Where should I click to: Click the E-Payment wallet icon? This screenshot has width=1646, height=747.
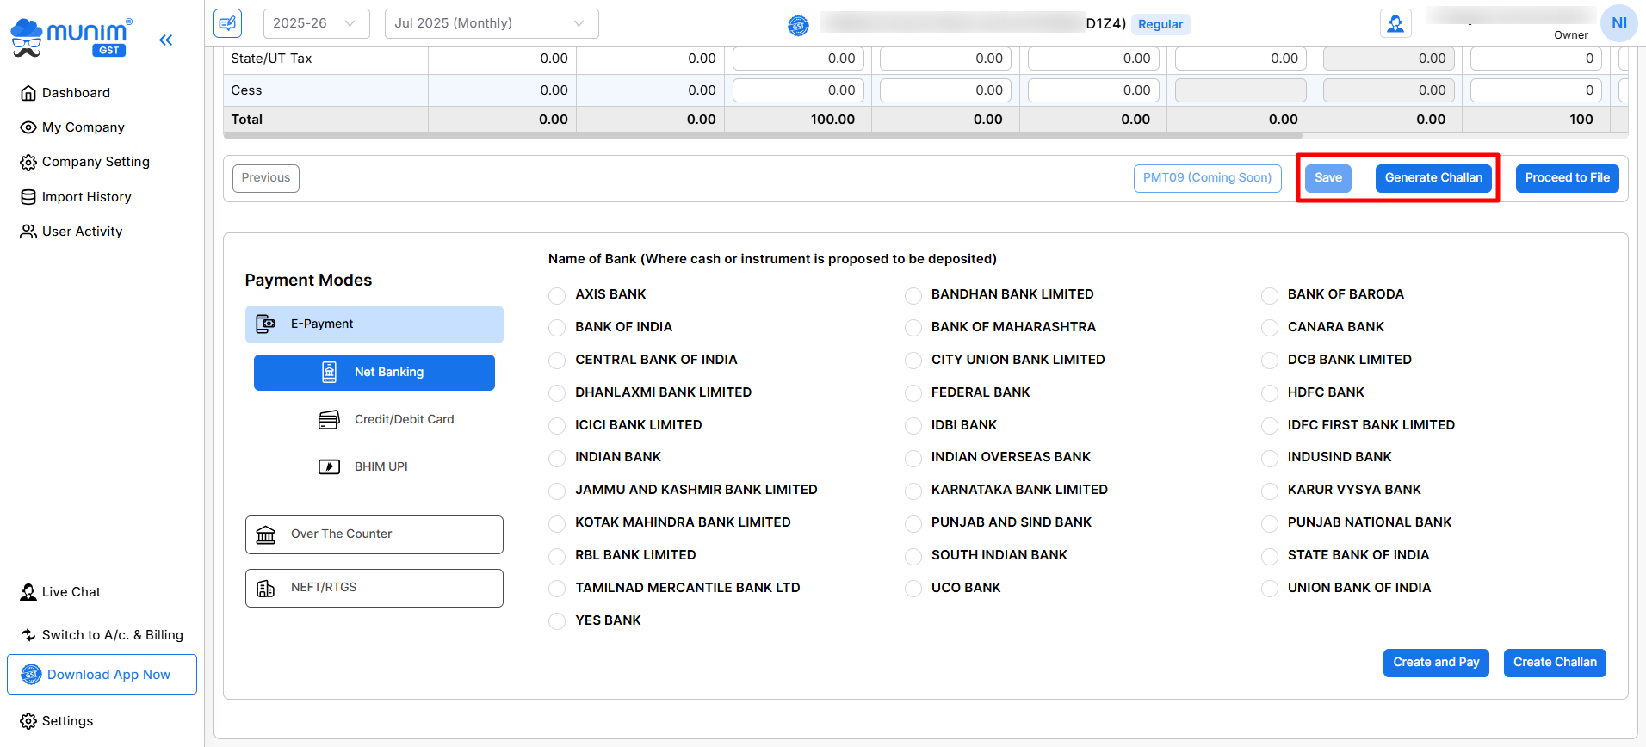click(x=266, y=324)
